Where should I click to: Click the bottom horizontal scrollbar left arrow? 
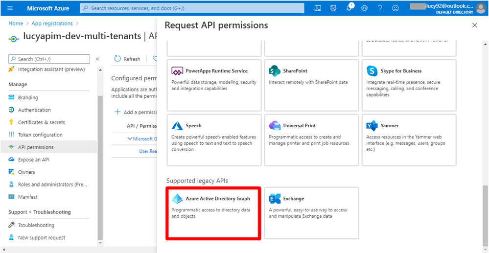(x=3, y=250)
